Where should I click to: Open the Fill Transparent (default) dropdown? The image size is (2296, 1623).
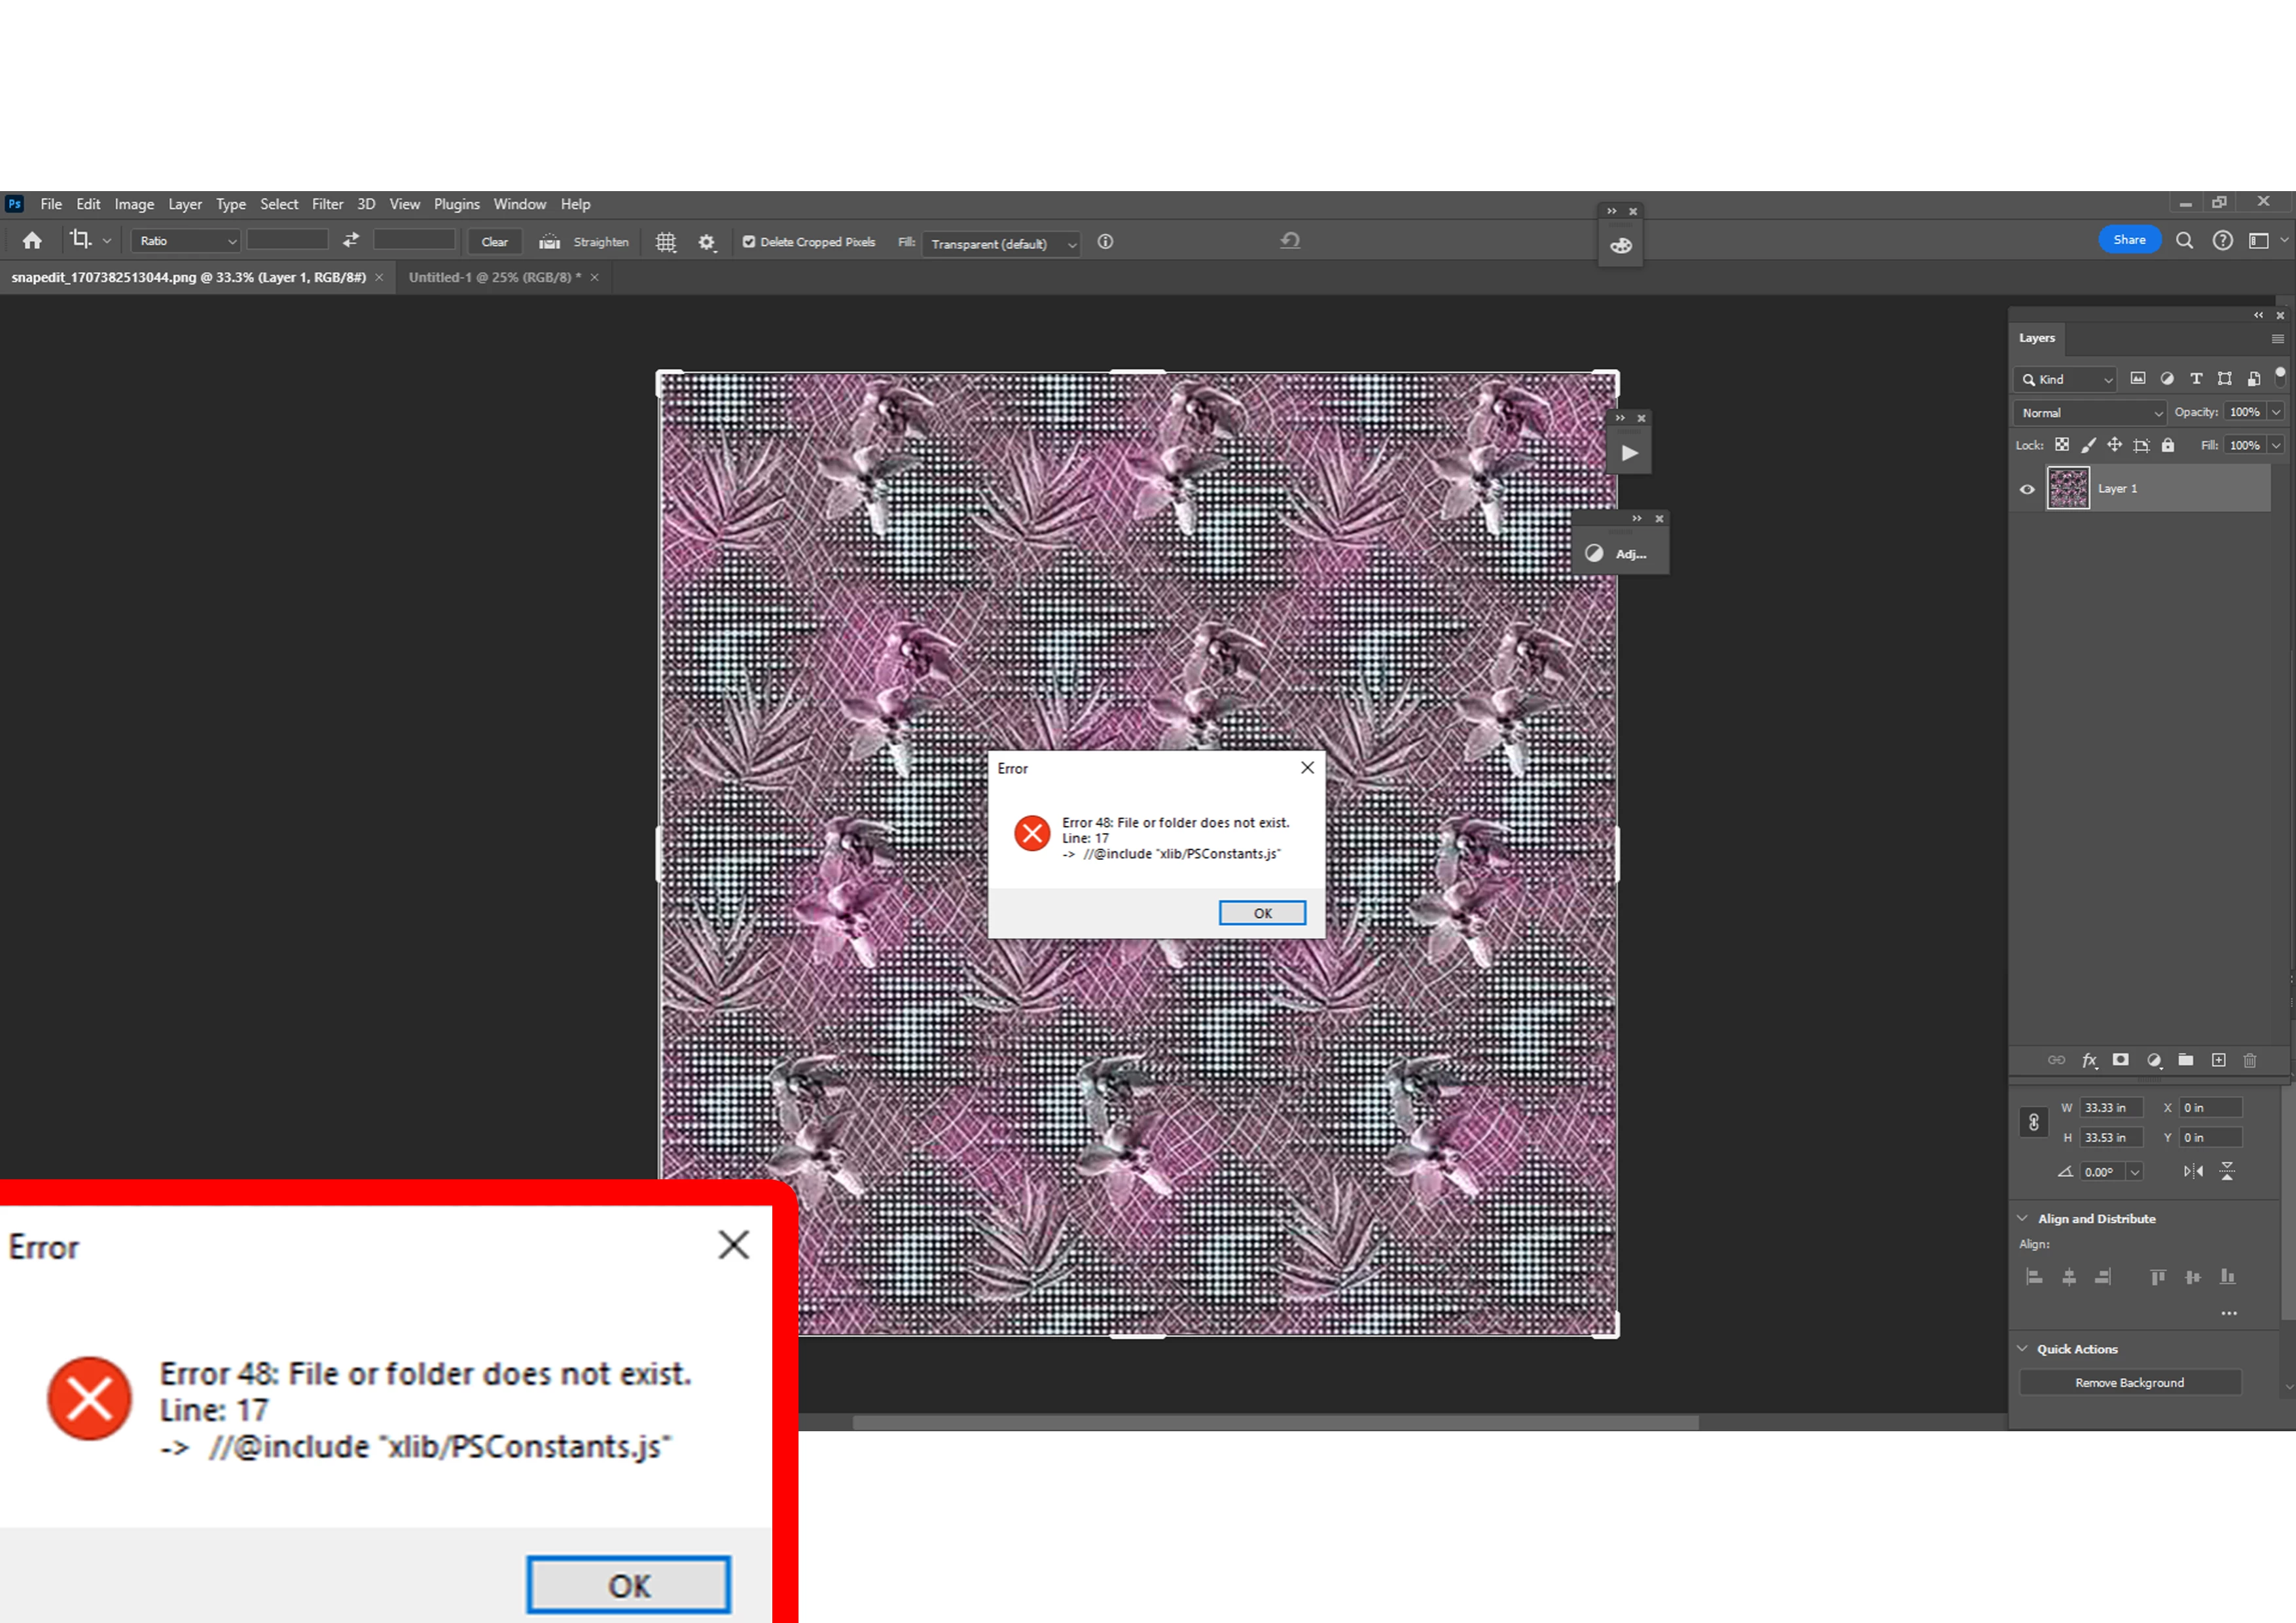click(1001, 244)
